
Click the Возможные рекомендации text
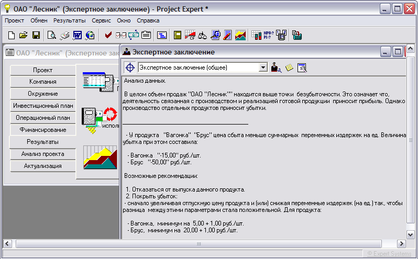coord(161,176)
